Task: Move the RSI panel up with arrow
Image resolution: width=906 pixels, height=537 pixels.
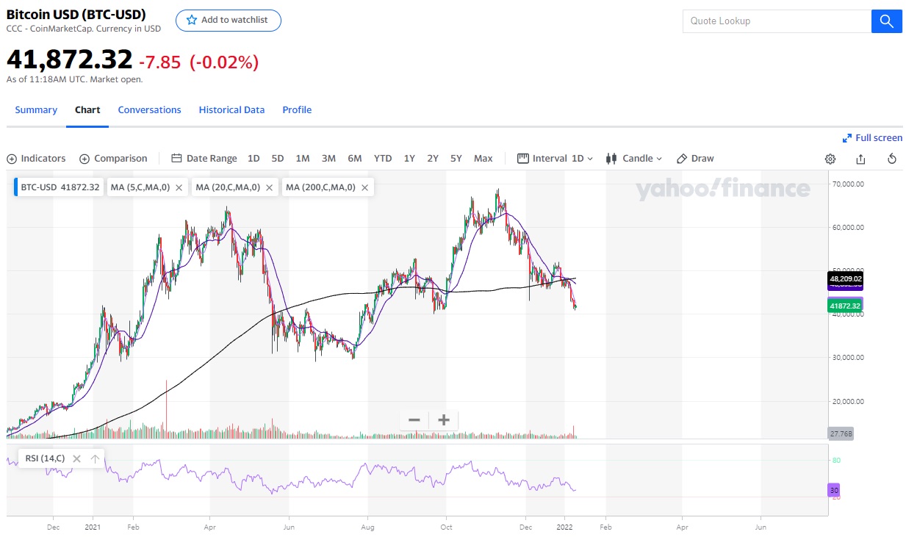Action: (x=95, y=458)
